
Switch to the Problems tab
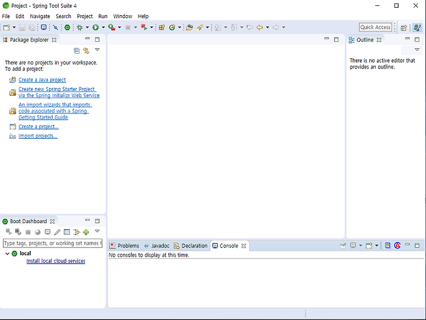click(x=124, y=246)
